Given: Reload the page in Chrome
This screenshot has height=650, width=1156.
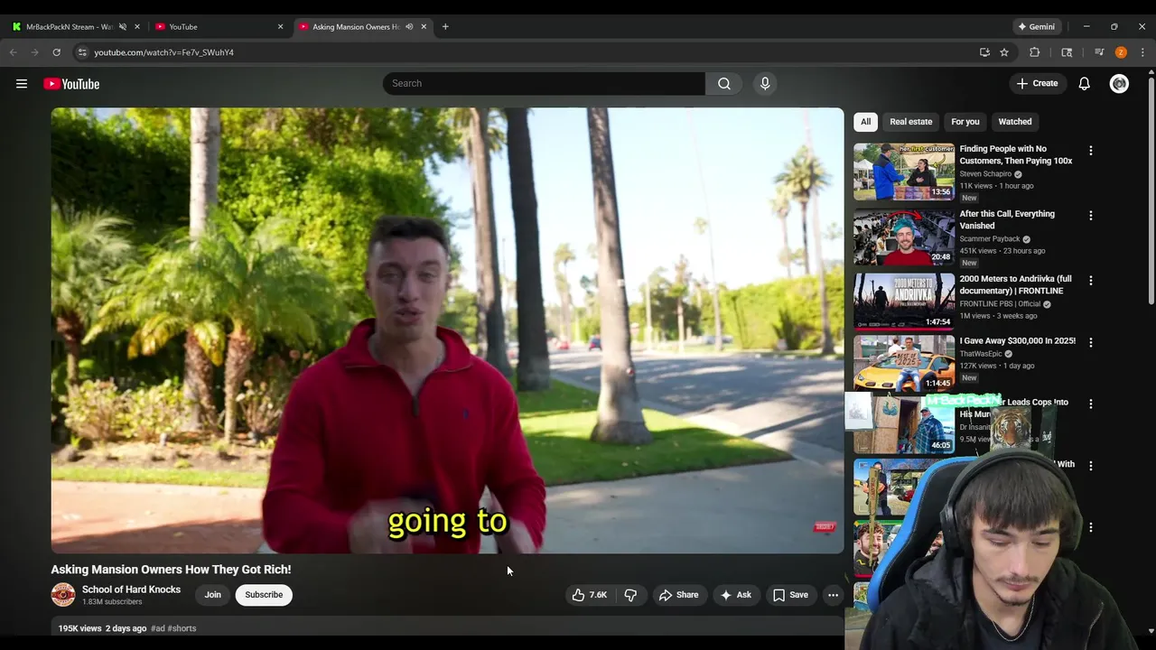Looking at the screenshot, I should point(57,52).
